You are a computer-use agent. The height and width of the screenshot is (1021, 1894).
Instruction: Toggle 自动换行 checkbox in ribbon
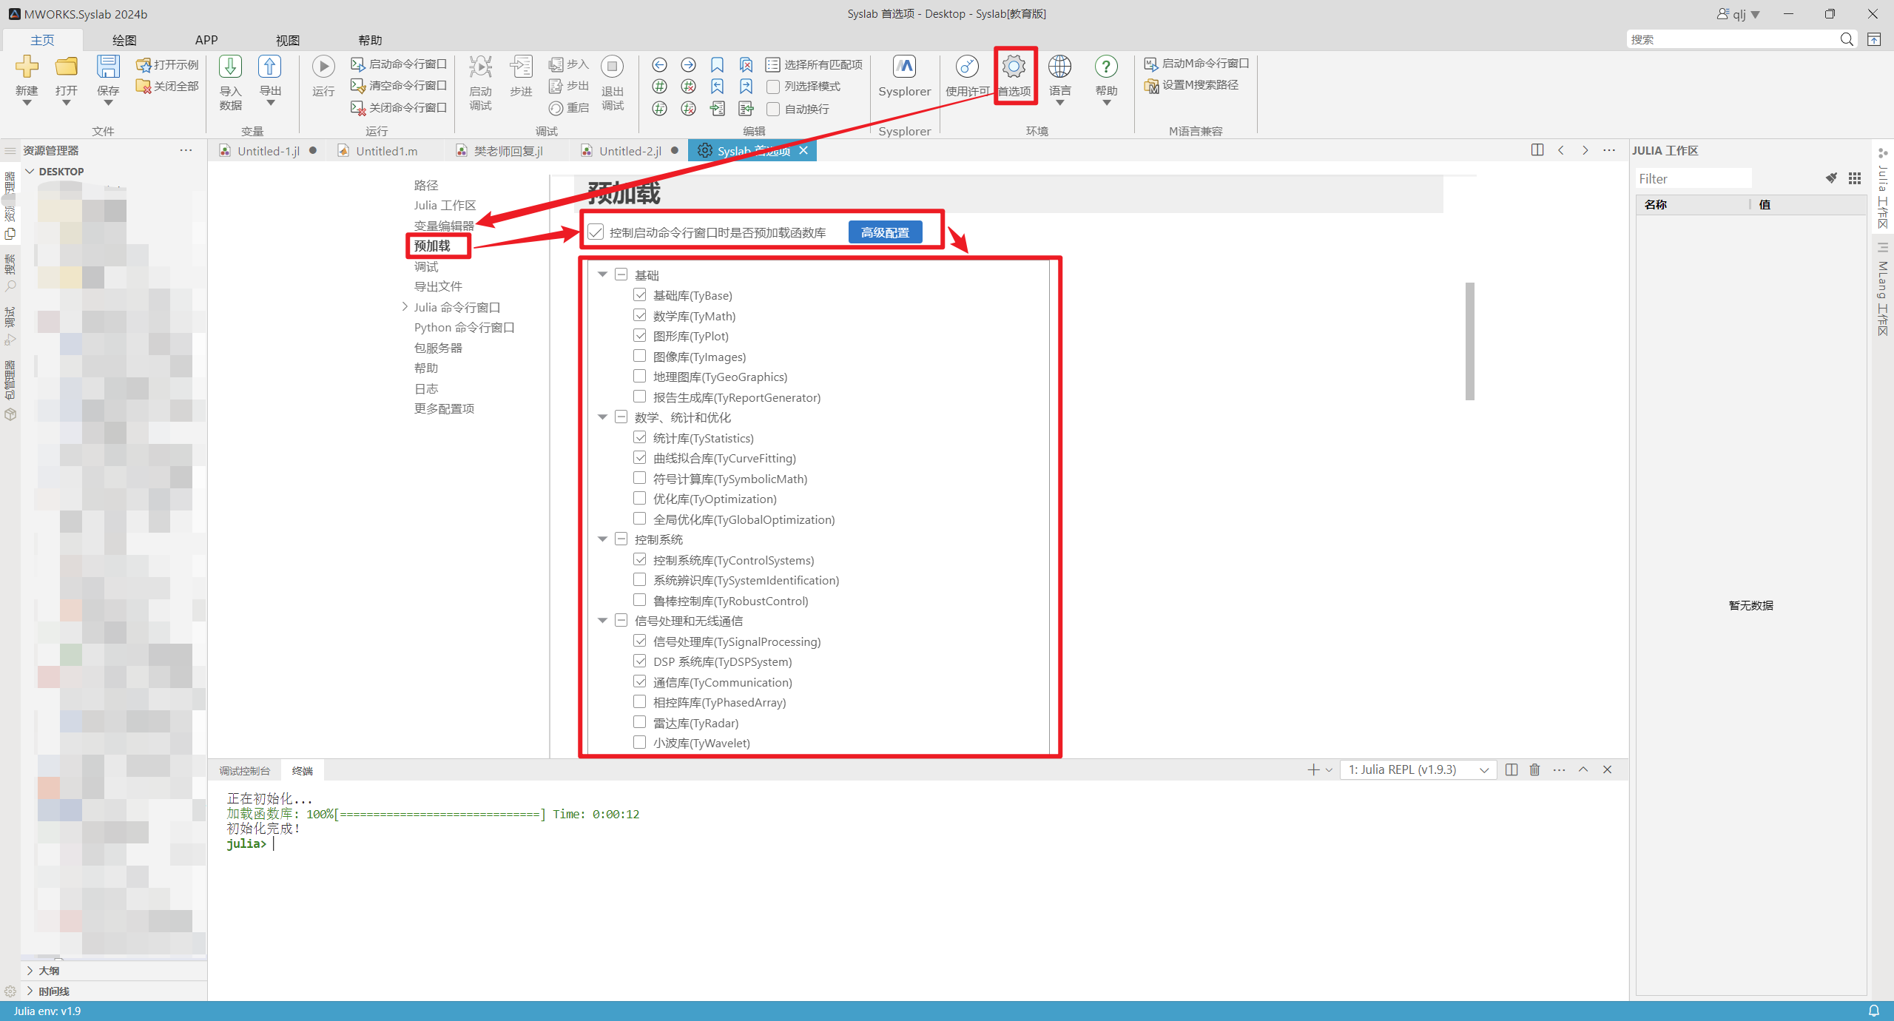(773, 109)
